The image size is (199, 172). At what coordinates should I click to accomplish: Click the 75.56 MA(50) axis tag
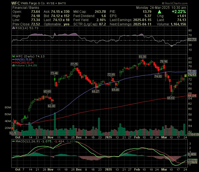click(192, 71)
